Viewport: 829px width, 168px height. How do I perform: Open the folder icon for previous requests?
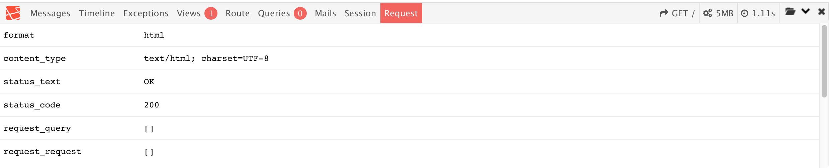[x=790, y=12]
